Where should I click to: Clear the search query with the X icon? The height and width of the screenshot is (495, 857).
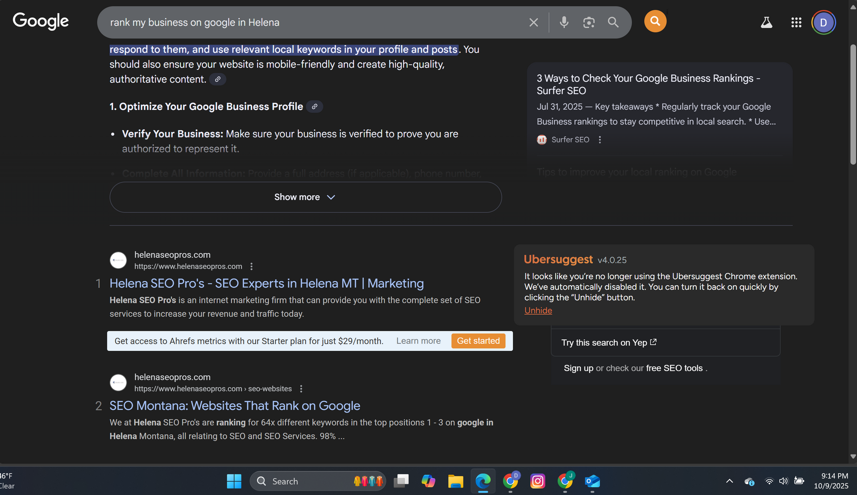(x=533, y=22)
